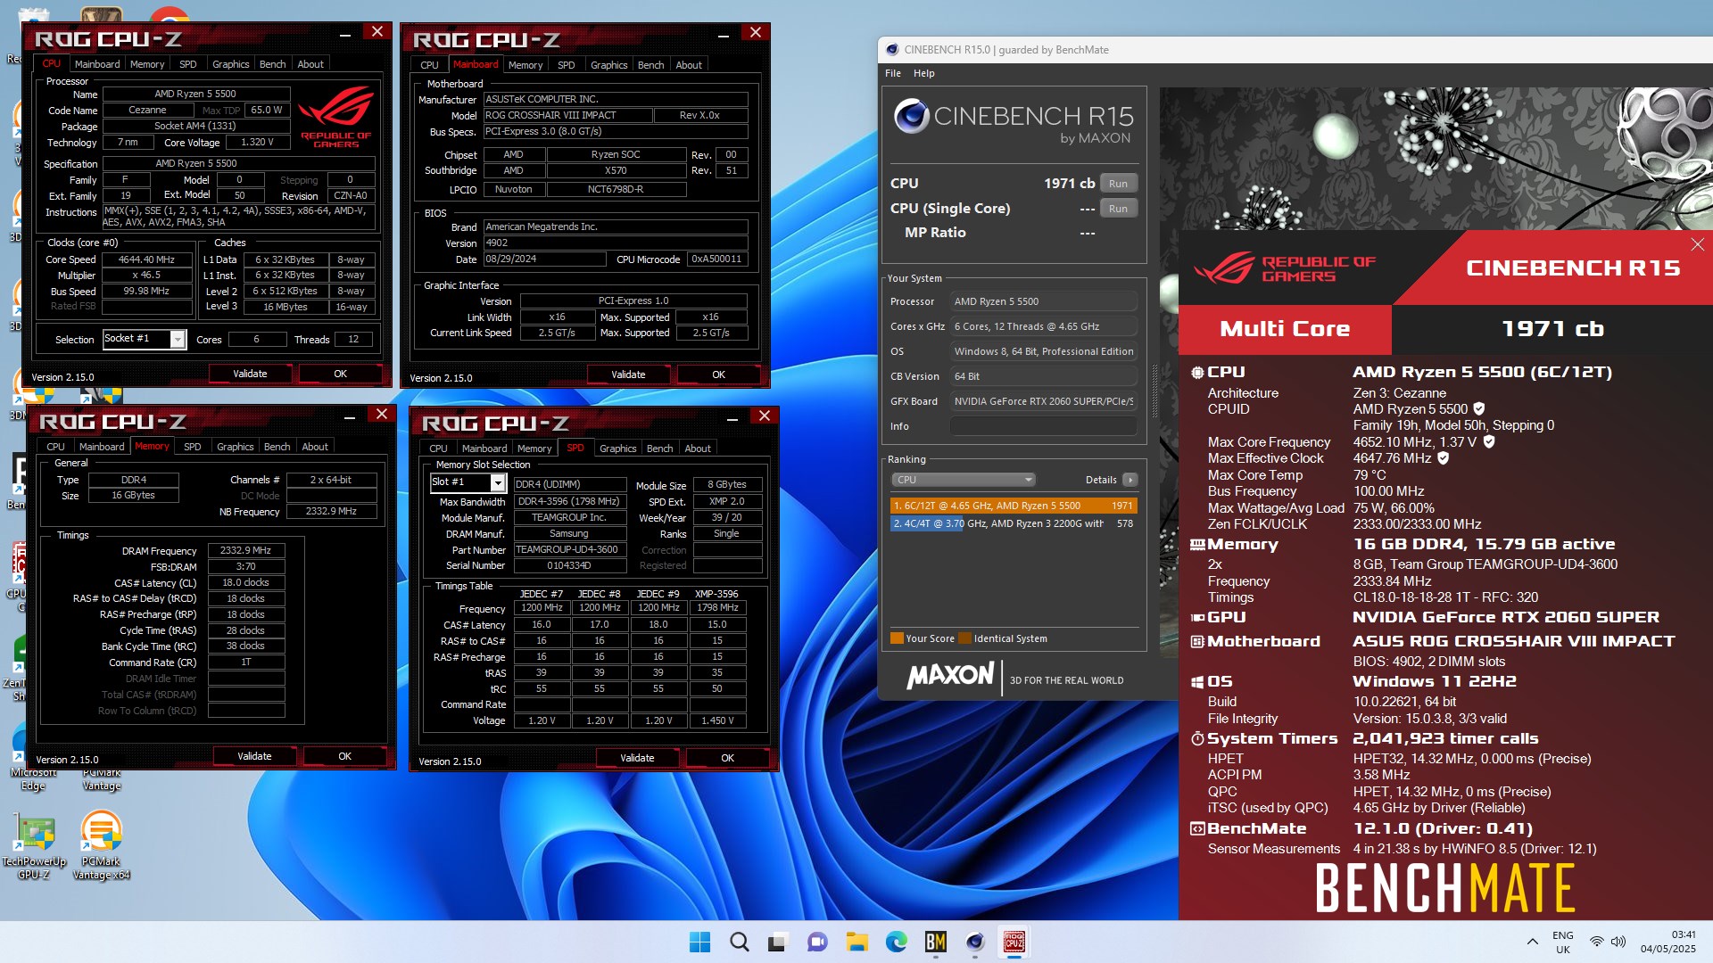The width and height of the screenshot is (1713, 963).
Task: Switch to Mainboard tab in CPU tab window
Action: tap(97, 64)
